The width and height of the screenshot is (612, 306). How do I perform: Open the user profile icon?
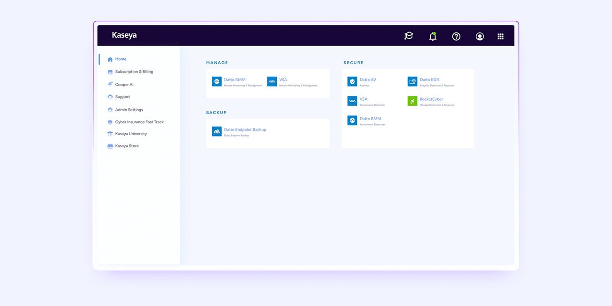[x=480, y=36]
